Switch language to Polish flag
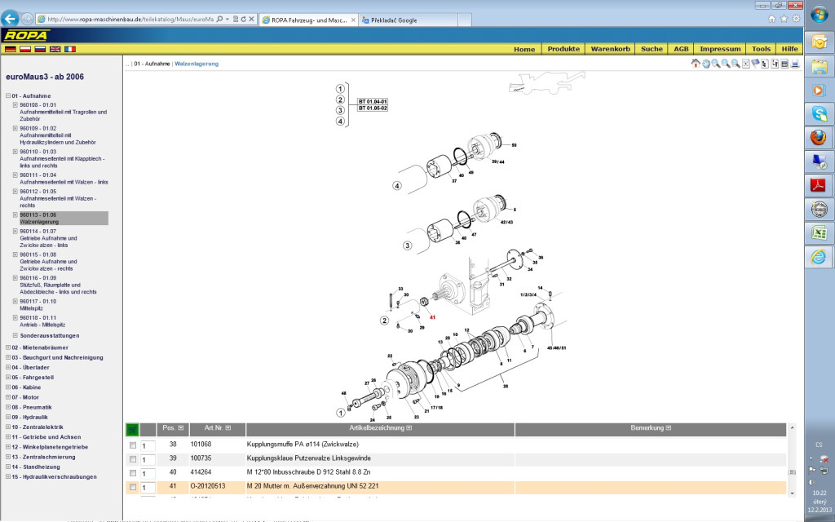 [25, 49]
